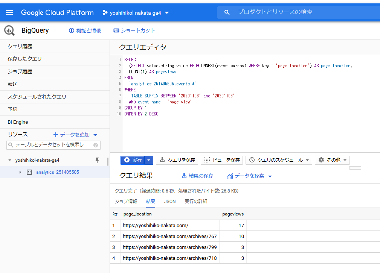The width and height of the screenshot is (380, 273).
Task: Expand the データを追加 dropdown arrow
Action: pos(95,135)
